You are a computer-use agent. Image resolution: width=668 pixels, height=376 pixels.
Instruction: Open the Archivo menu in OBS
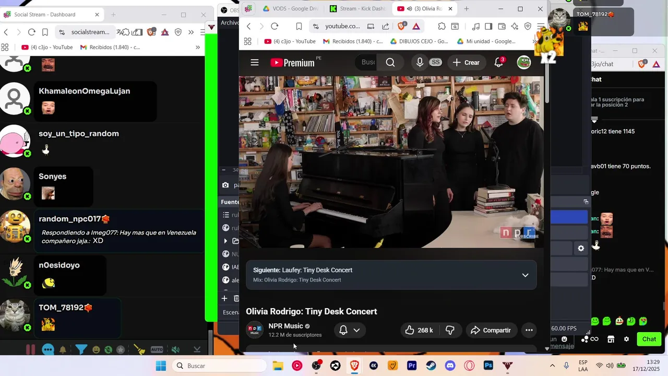click(230, 22)
